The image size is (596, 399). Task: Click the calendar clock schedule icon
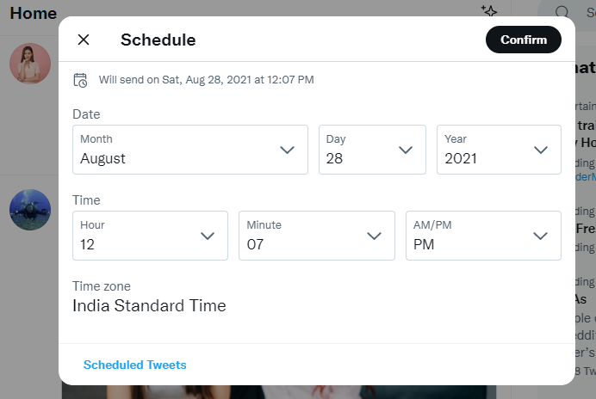pos(80,80)
